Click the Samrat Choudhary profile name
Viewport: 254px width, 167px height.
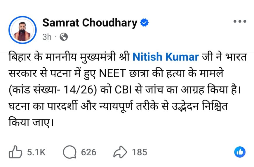coord(90,23)
